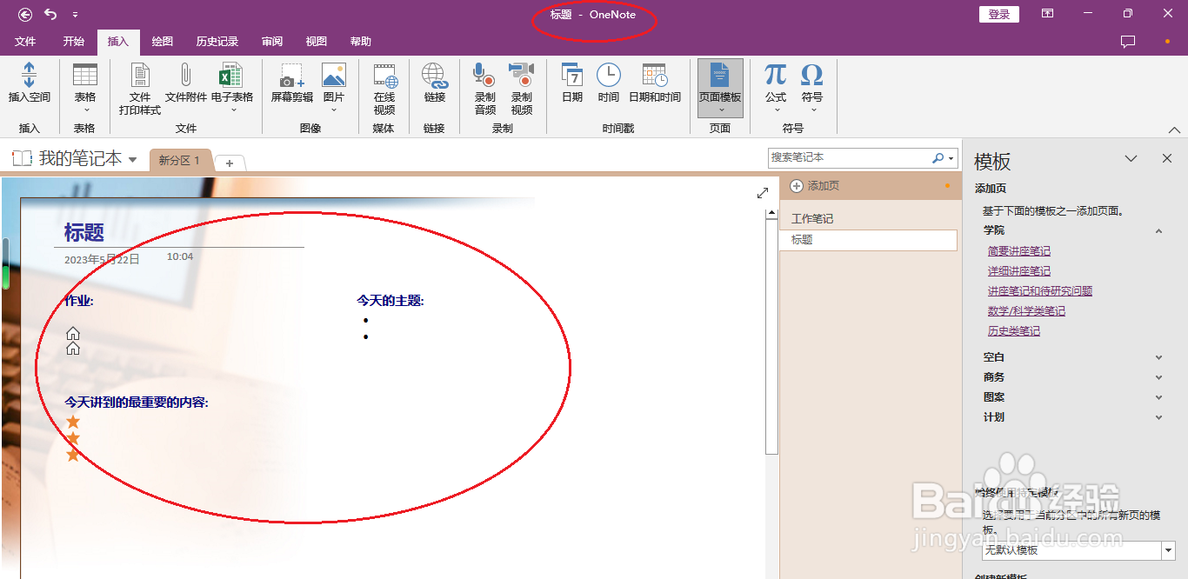Click 添加页 to add page
This screenshot has height=579, width=1188.
pyautogui.click(x=816, y=186)
